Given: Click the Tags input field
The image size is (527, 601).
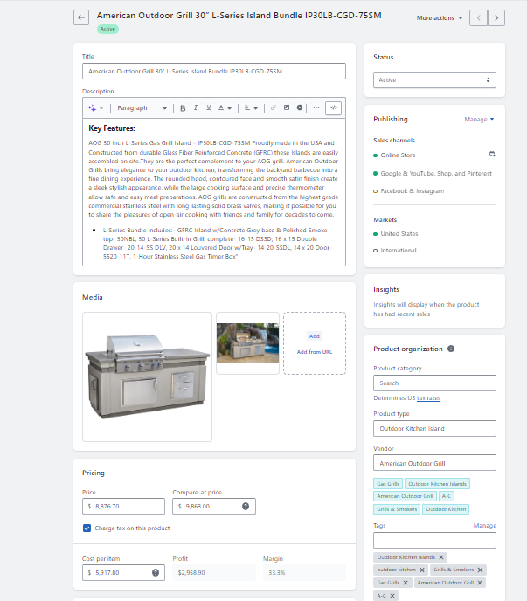Looking at the screenshot, I should tap(434, 541).
